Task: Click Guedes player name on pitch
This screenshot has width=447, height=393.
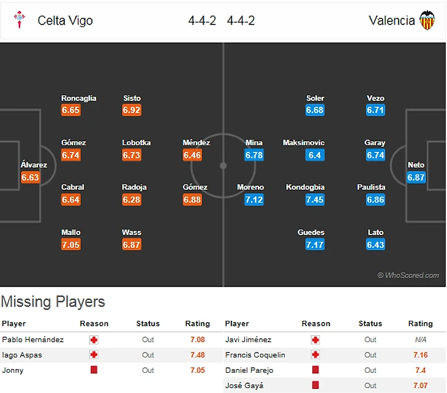Action: [x=310, y=232]
